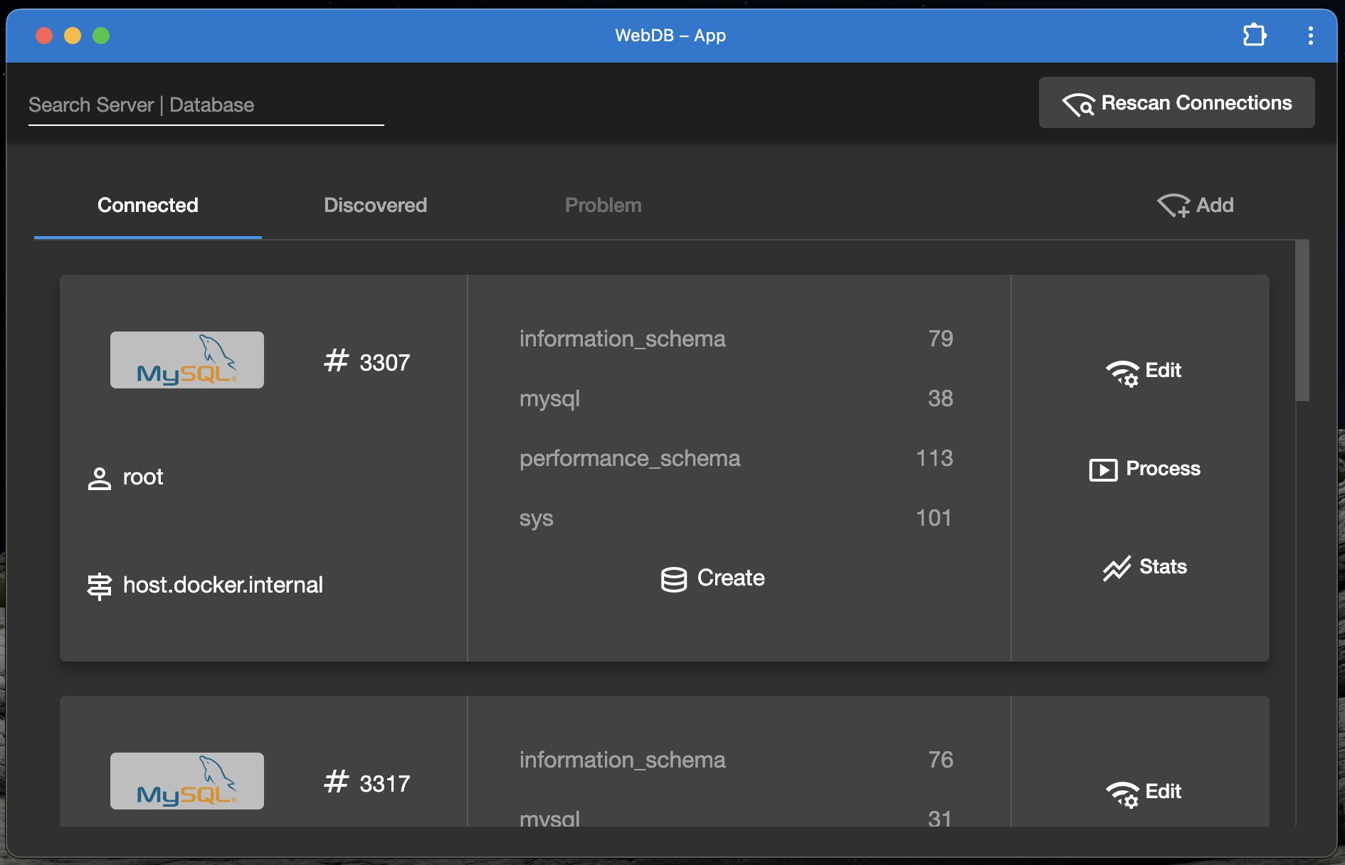Click the Edit wifi-gear icon for server 3317
Screen dimensions: 1345x865
click(x=1122, y=793)
